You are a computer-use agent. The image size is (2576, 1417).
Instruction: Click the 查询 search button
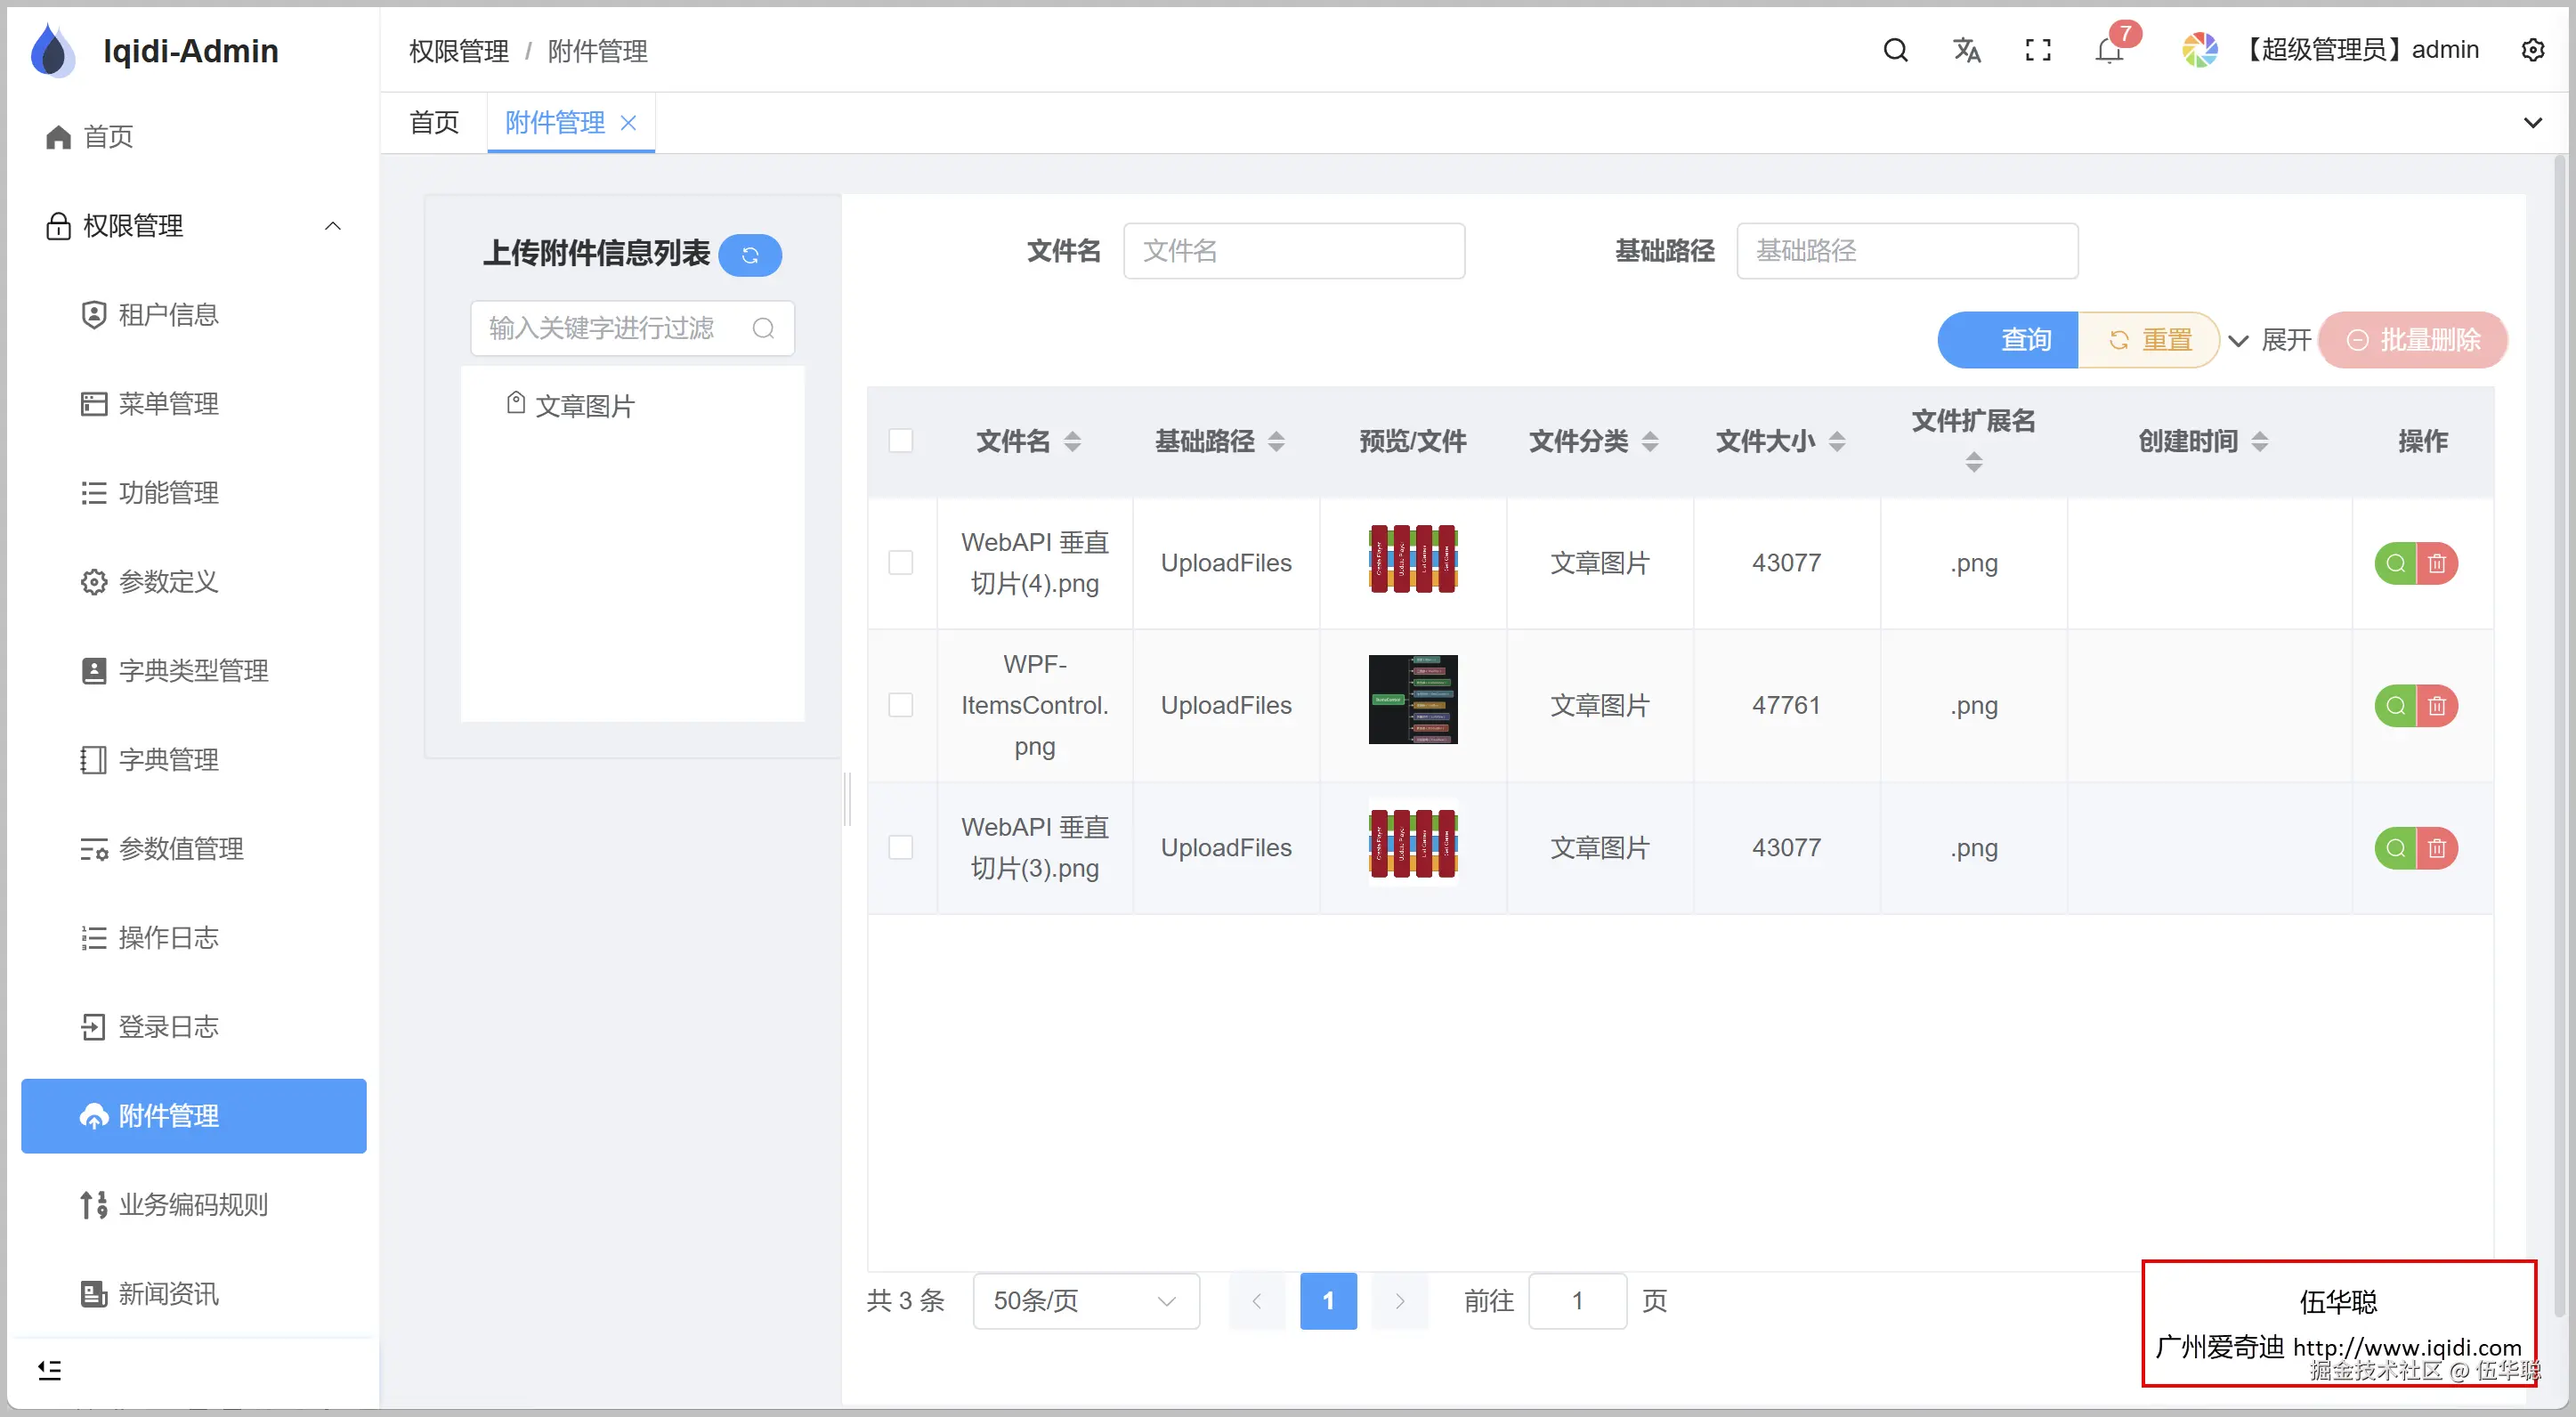point(2008,340)
